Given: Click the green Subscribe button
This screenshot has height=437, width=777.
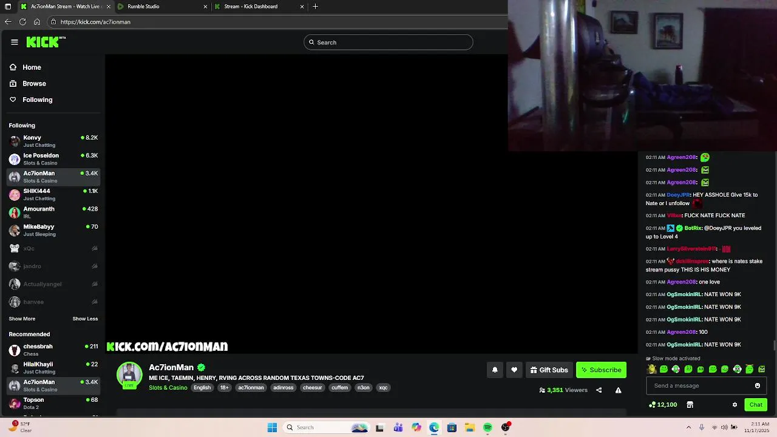Looking at the screenshot, I should pyautogui.click(x=601, y=370).
